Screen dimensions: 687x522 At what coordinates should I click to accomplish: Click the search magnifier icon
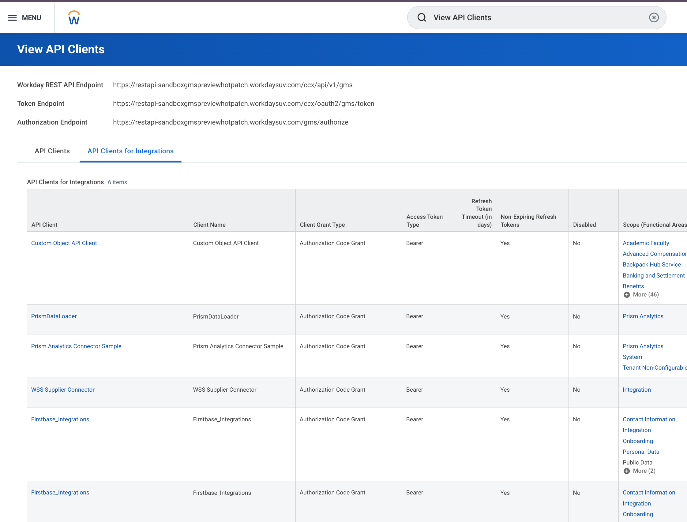pyautogui.click(x=422, y=17)
